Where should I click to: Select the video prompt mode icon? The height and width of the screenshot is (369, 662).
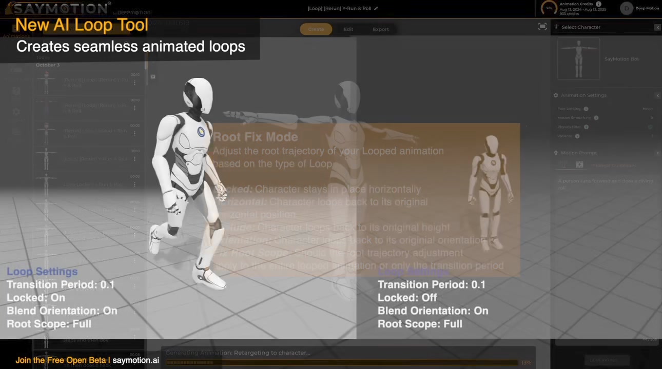pos(579,165)
